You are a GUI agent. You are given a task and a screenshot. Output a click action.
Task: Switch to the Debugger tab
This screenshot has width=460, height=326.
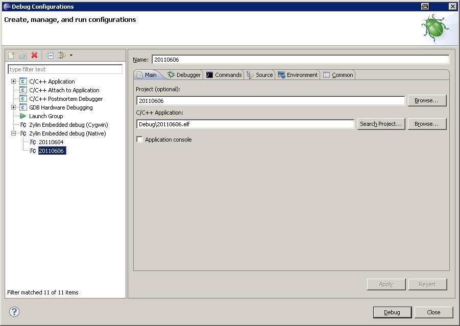tap(184, 75)
